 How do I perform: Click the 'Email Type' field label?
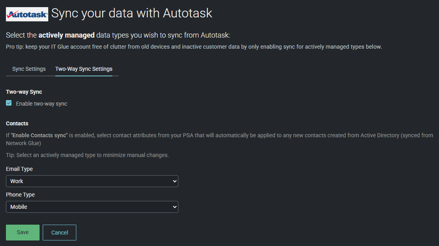(19, 169)
